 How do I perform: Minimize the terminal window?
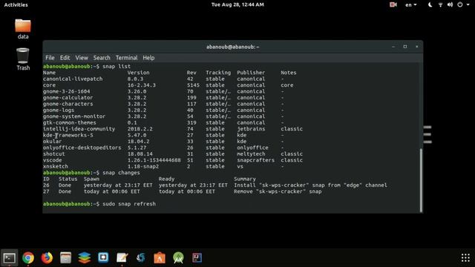393,47
